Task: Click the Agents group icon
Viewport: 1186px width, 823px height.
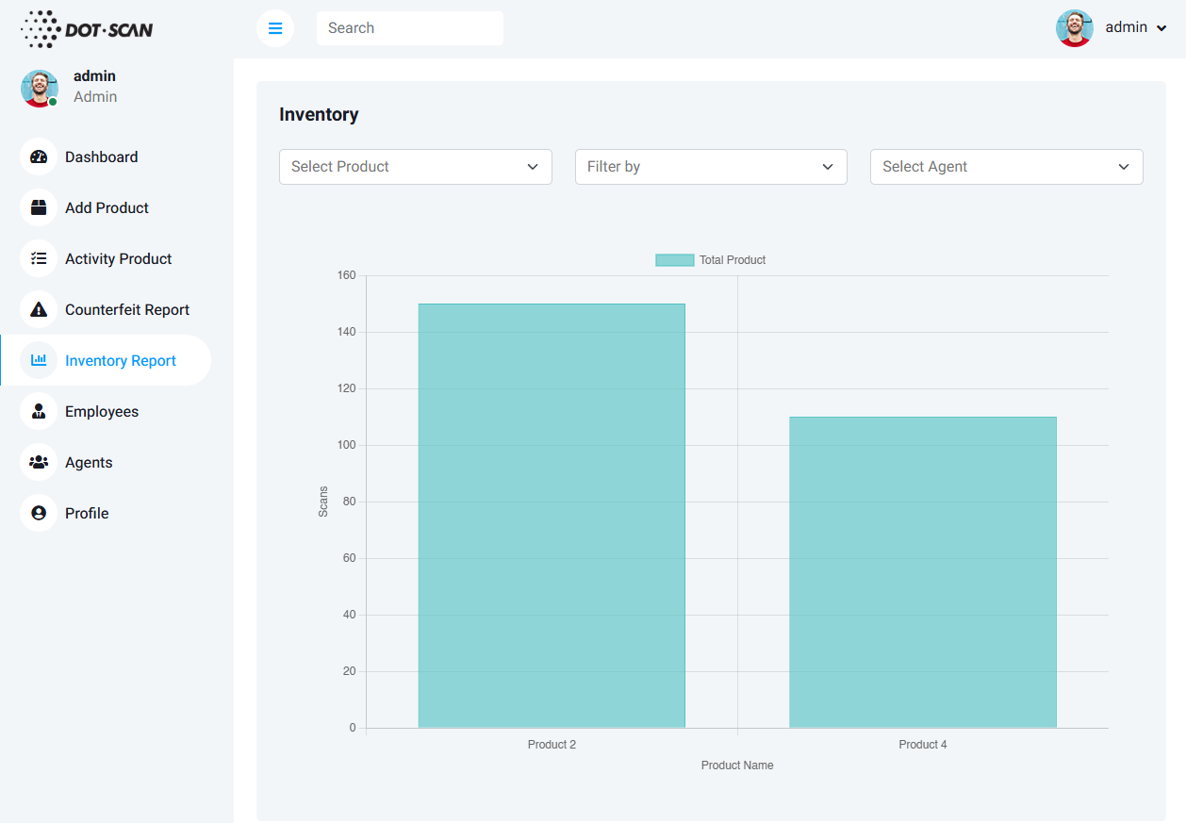Action: coord(39,463)
